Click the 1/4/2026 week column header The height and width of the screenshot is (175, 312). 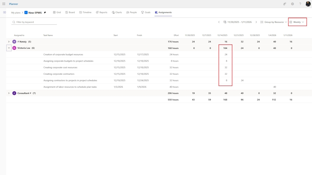[x=272, y=35]
